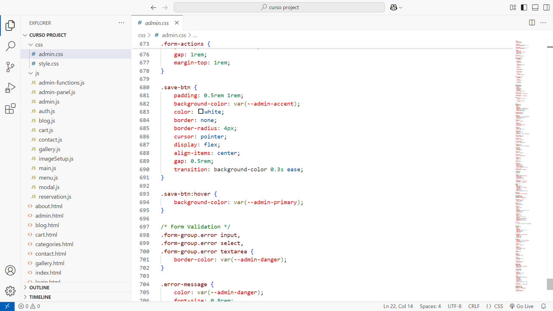
Task: Go forward with the right arrow
Action: click(165, 7)
